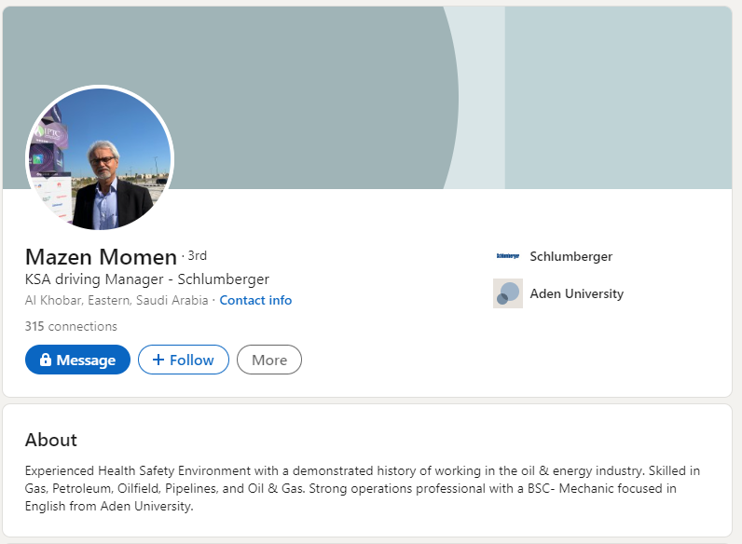742x544 pixels.
Task: Open the Aden University logo icon
Action: (508, 293)
